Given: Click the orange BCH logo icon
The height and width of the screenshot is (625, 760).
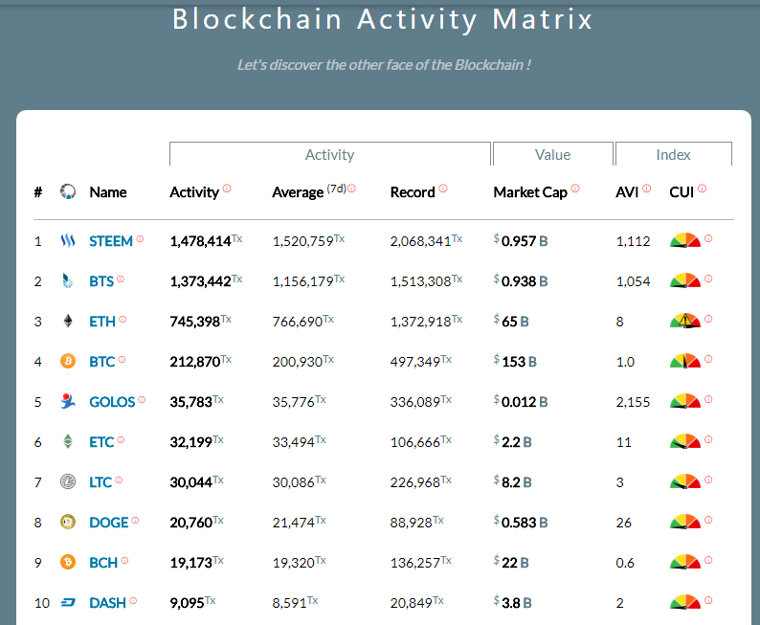Looking at the screenshot, I should click(x=68, y=562).
